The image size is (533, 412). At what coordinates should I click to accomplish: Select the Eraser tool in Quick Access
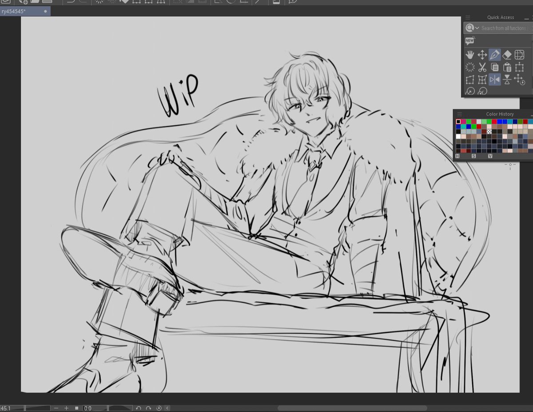pos(507,55)
